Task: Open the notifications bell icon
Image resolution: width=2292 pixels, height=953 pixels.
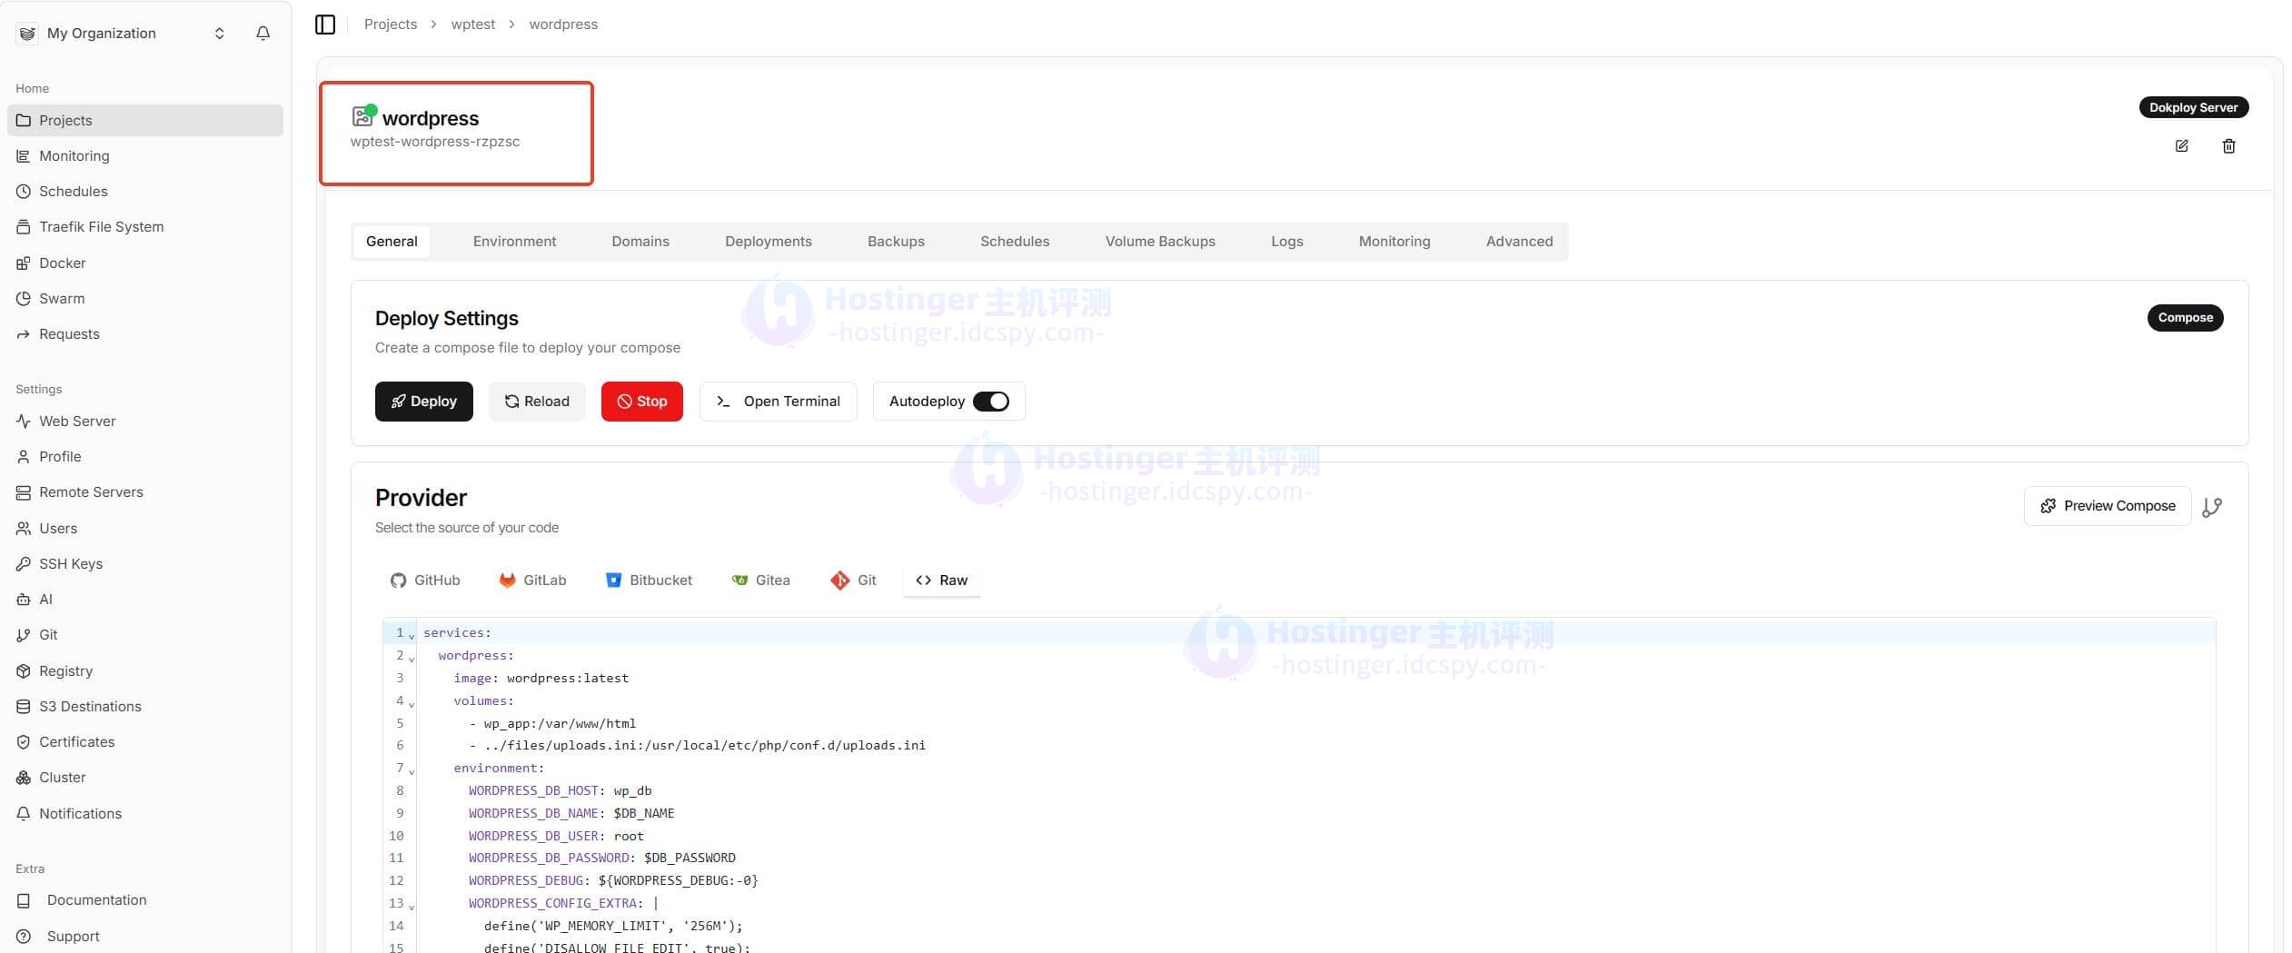Action: [263, 34]
